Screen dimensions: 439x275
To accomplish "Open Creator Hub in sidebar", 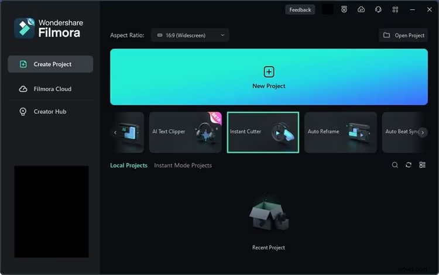I will click(x=50, y=112).
